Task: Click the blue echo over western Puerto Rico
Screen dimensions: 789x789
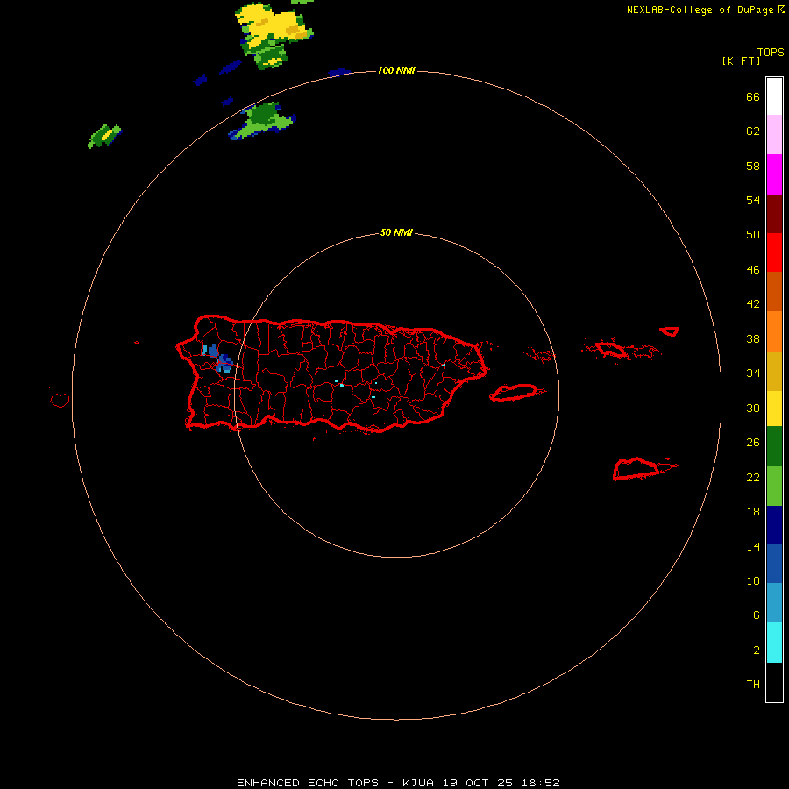Action: tap(218, 359)
